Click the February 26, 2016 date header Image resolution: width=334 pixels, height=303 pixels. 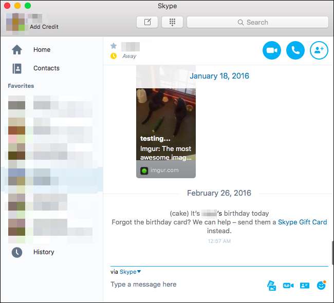[x=219, y=193]
